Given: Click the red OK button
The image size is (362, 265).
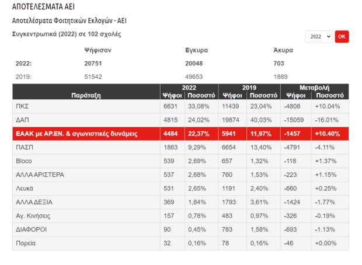Looking at the screenshot, I should pyautogui.click(x=342, y=37).
